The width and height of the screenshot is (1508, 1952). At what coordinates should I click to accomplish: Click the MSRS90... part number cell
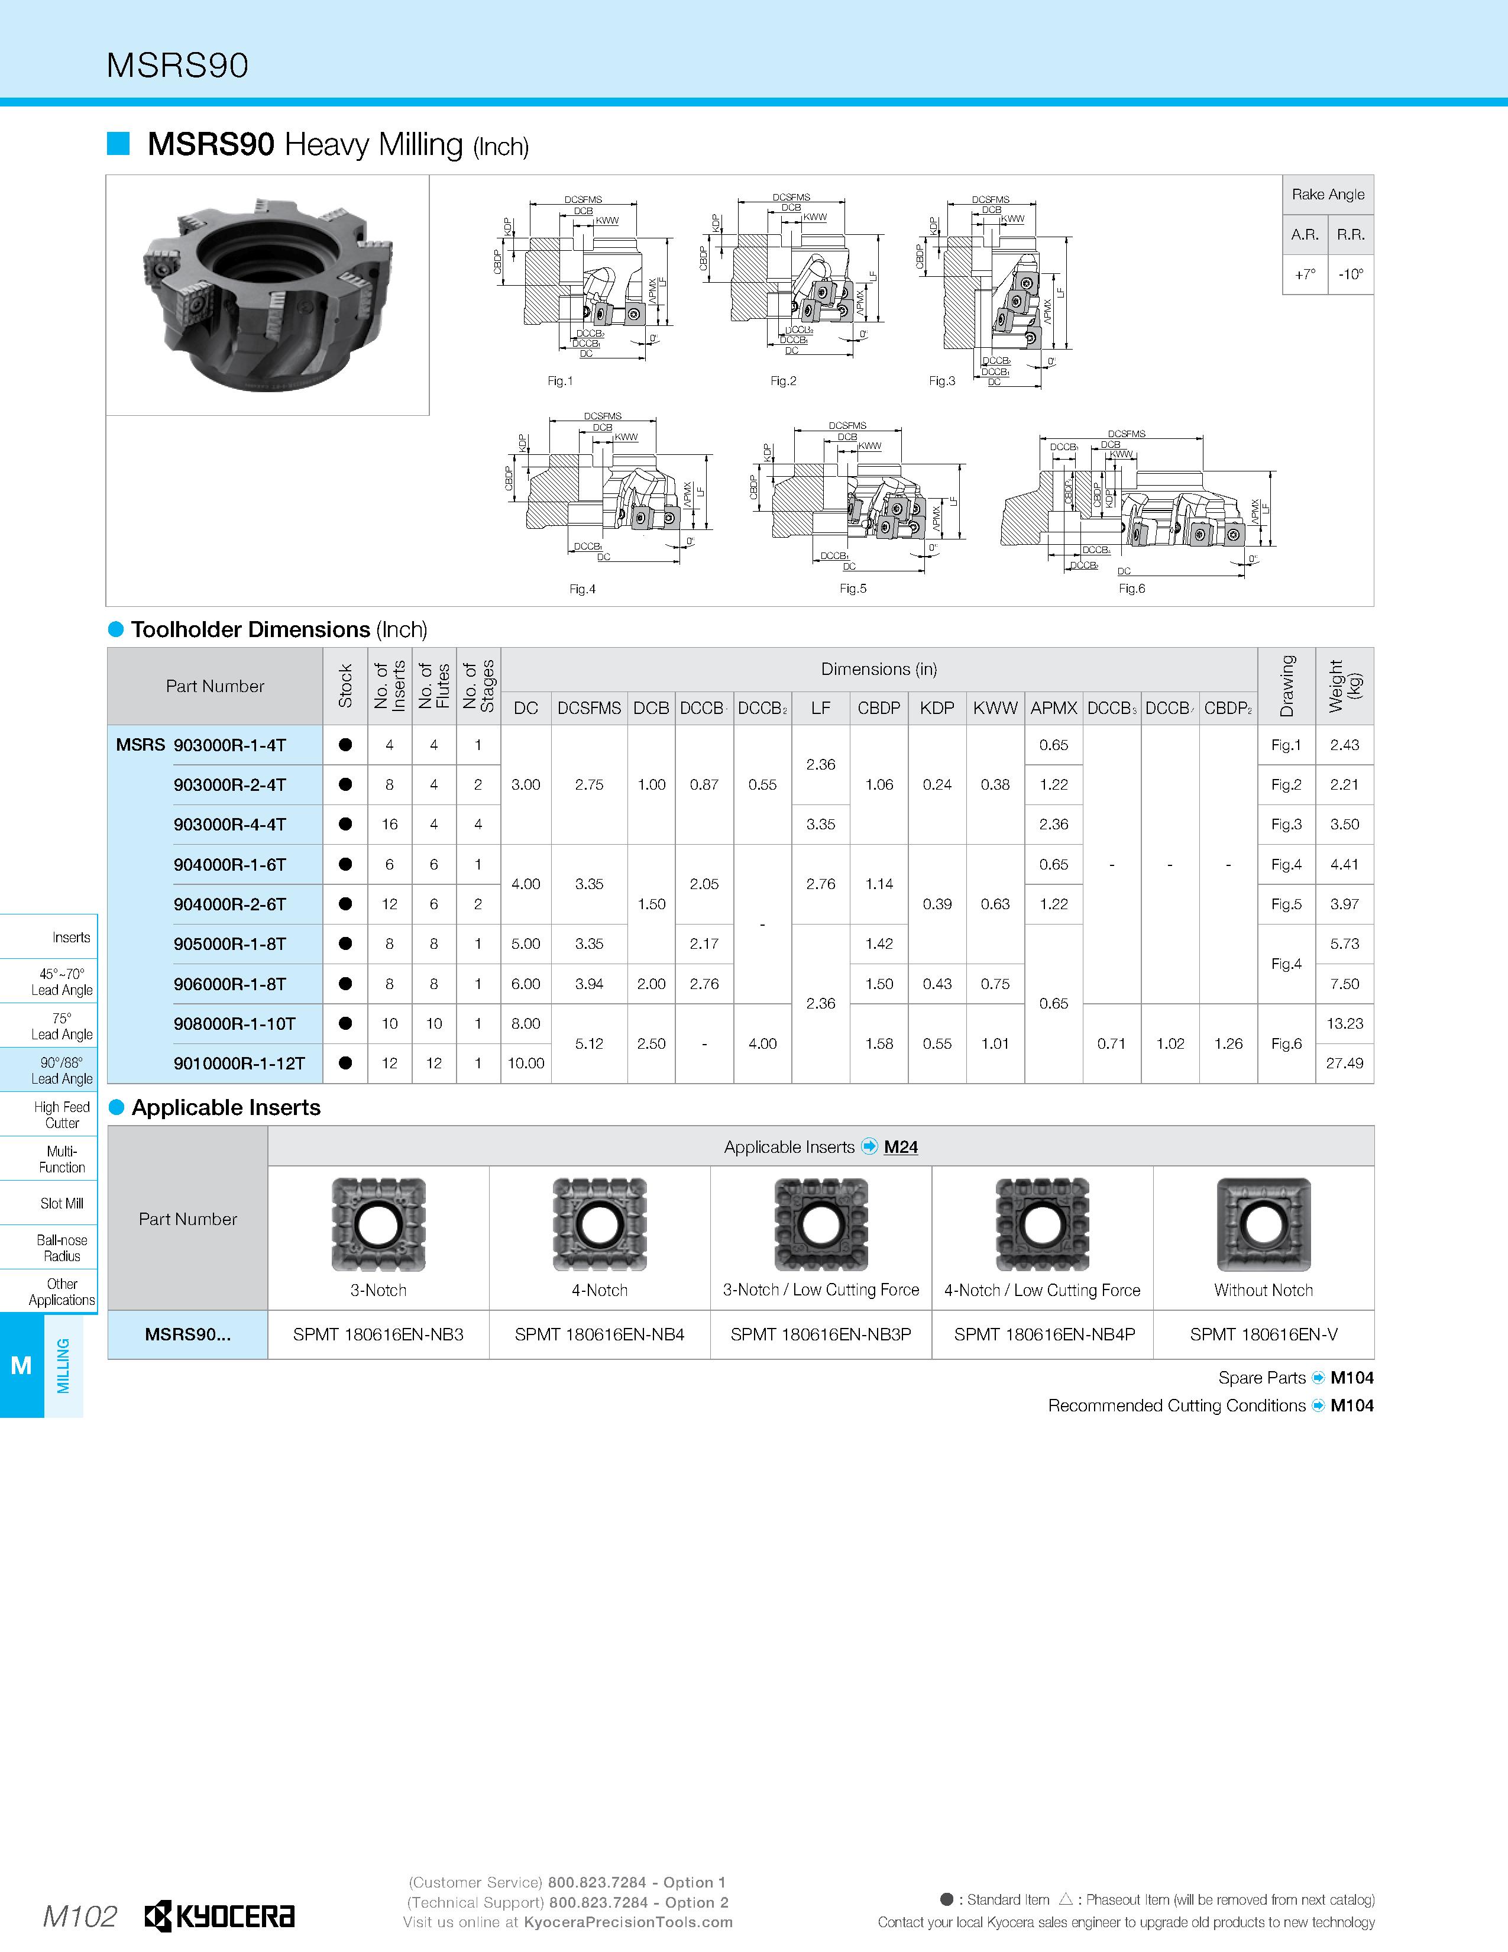click(187, 1334)
